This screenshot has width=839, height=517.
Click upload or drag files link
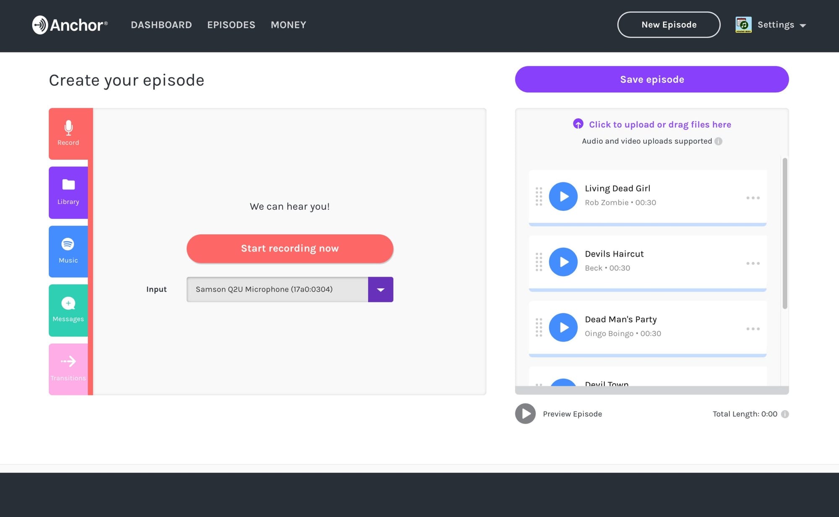[x=659, y=125]
